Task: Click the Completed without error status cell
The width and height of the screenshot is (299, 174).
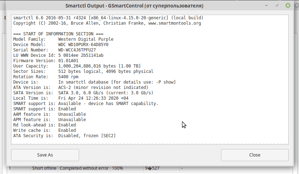Action: [x=84, y=168]
